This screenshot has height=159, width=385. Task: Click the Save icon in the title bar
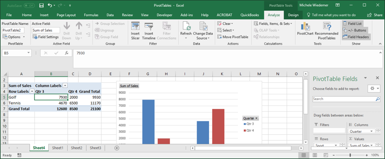point(41,5)
